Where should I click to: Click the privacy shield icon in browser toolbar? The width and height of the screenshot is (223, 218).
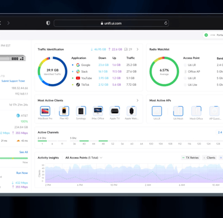(48, 23)
